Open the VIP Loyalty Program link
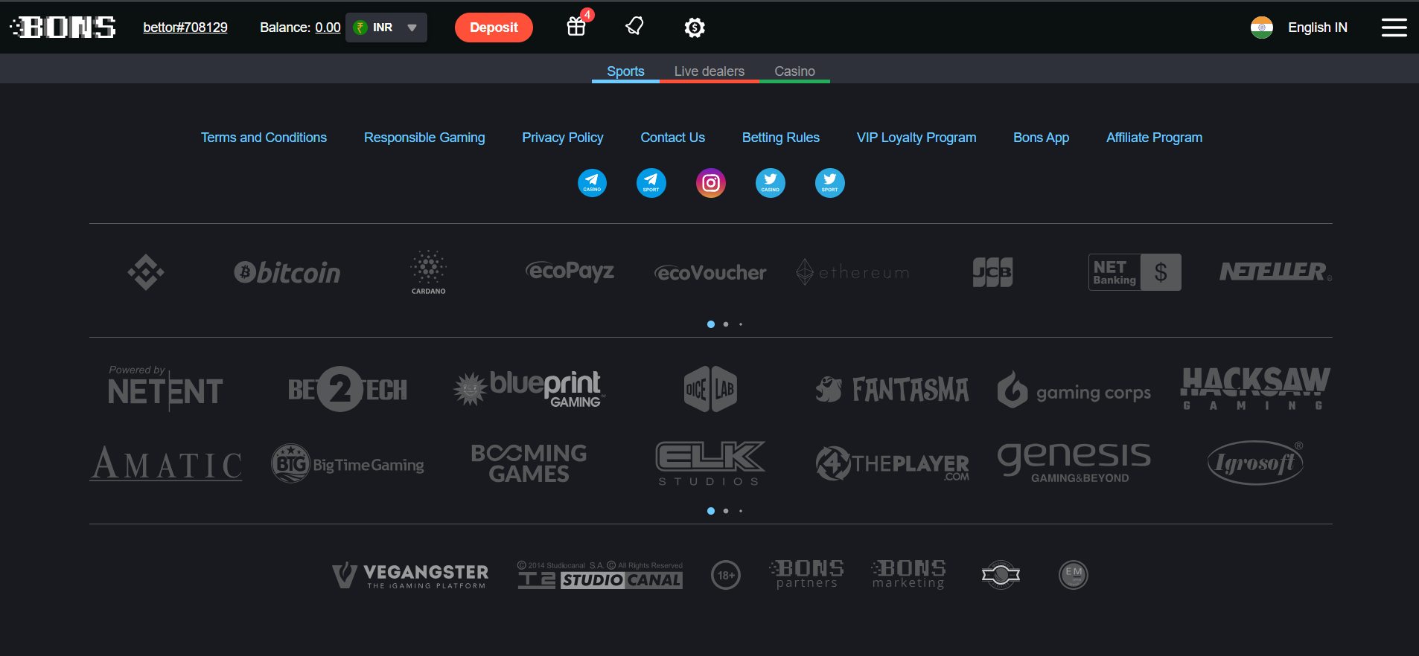 [916, 138]
